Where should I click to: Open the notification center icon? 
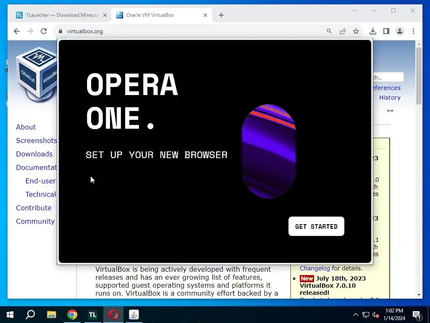pyautogui.click(x=417, y=315)
